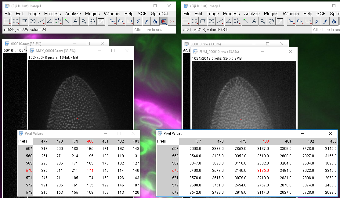
Task: Select the Flood fill tool
Action: tap(155, 21)
